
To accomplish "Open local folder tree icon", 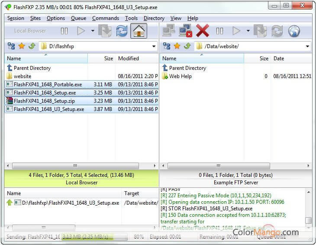I will click(x=11, y=46).
